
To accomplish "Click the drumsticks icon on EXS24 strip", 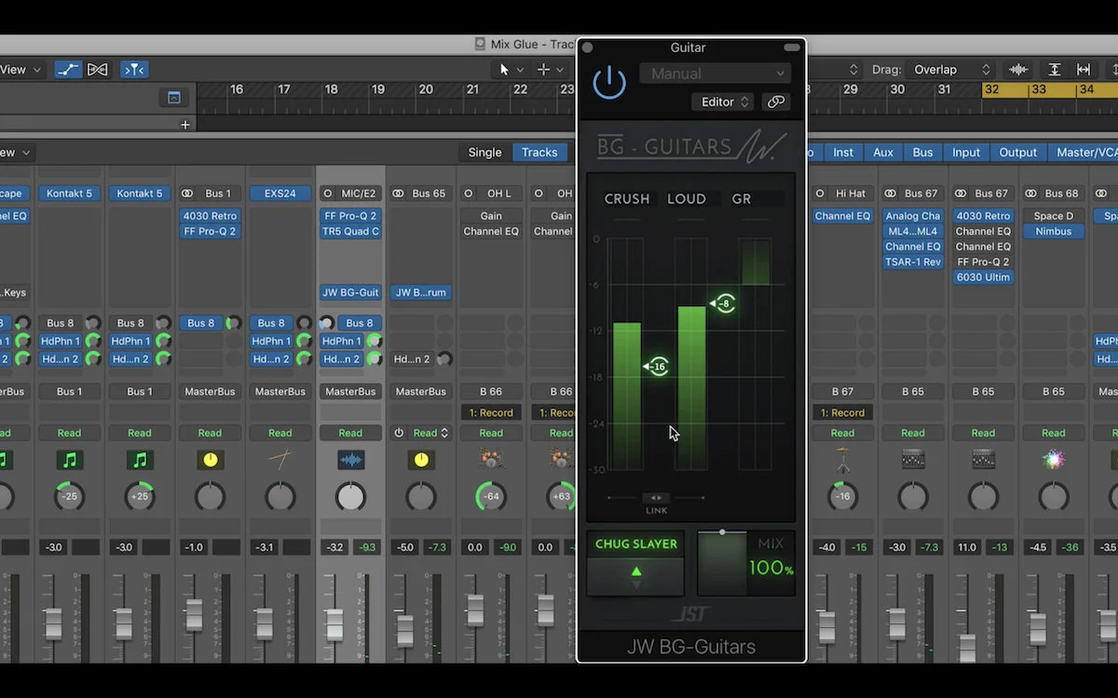I will pos(280,459).
